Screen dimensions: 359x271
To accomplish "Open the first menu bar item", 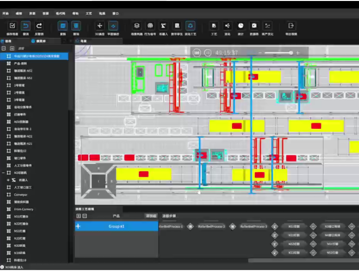I will [x=5, y=14].
